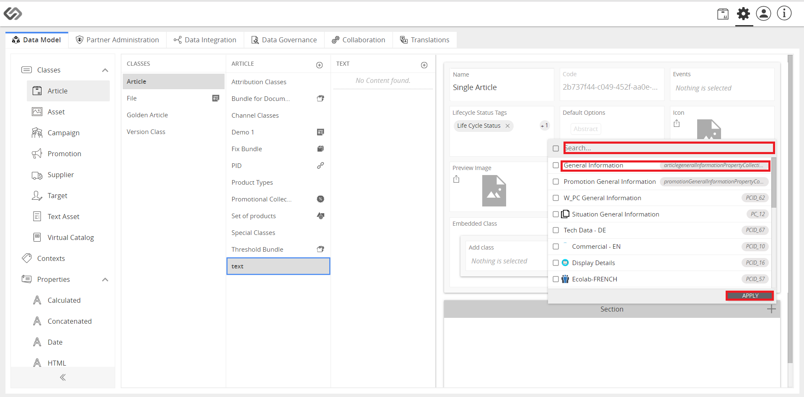Select the Text Asset icon

tap(37, 217)
